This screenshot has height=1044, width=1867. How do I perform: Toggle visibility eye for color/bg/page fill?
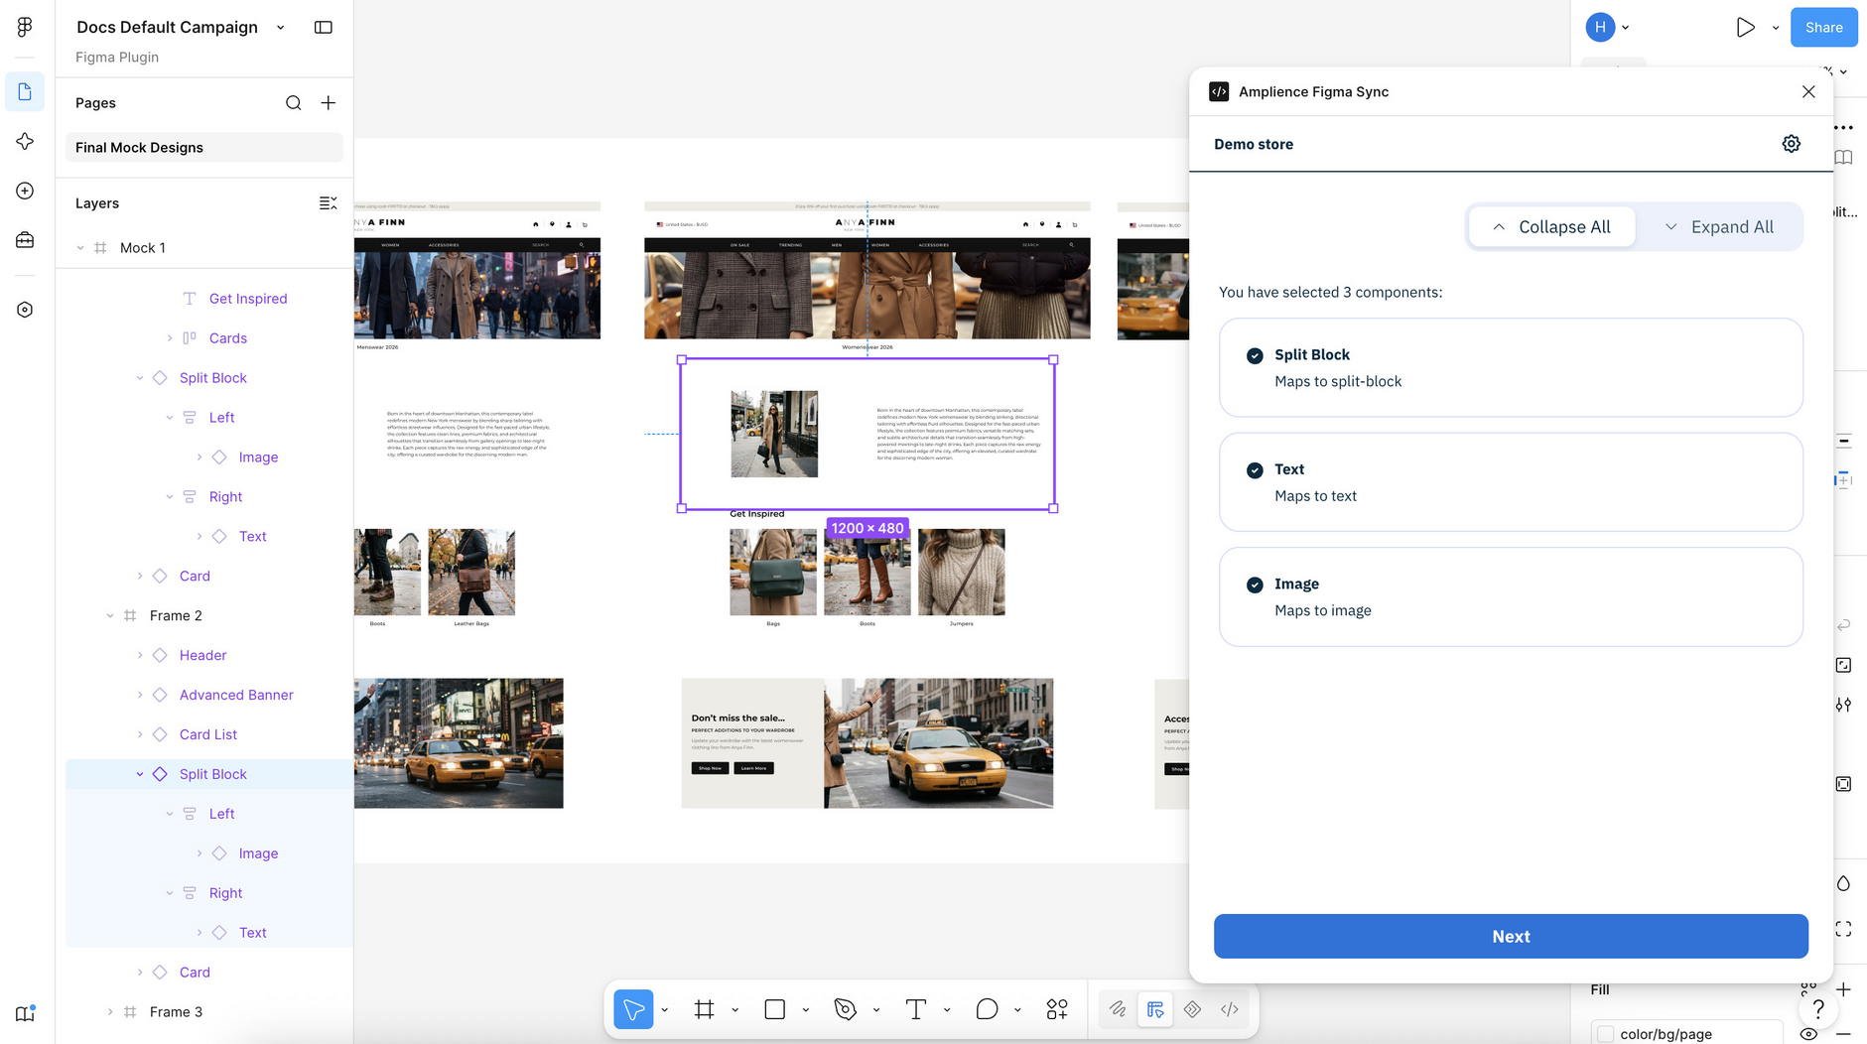tap(1808, 1034)
